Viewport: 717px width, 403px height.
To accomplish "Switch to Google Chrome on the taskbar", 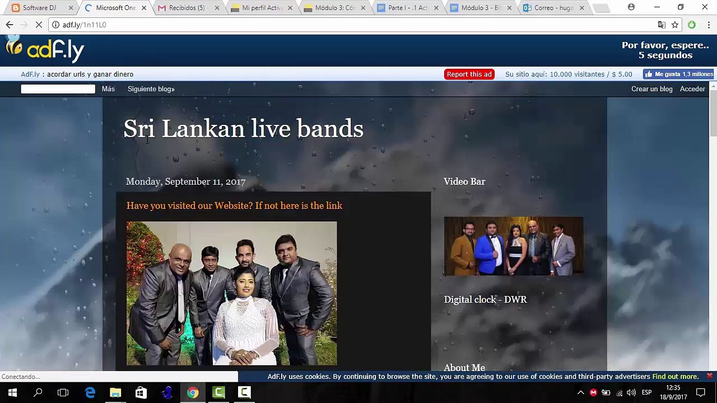I will [193, 392].
